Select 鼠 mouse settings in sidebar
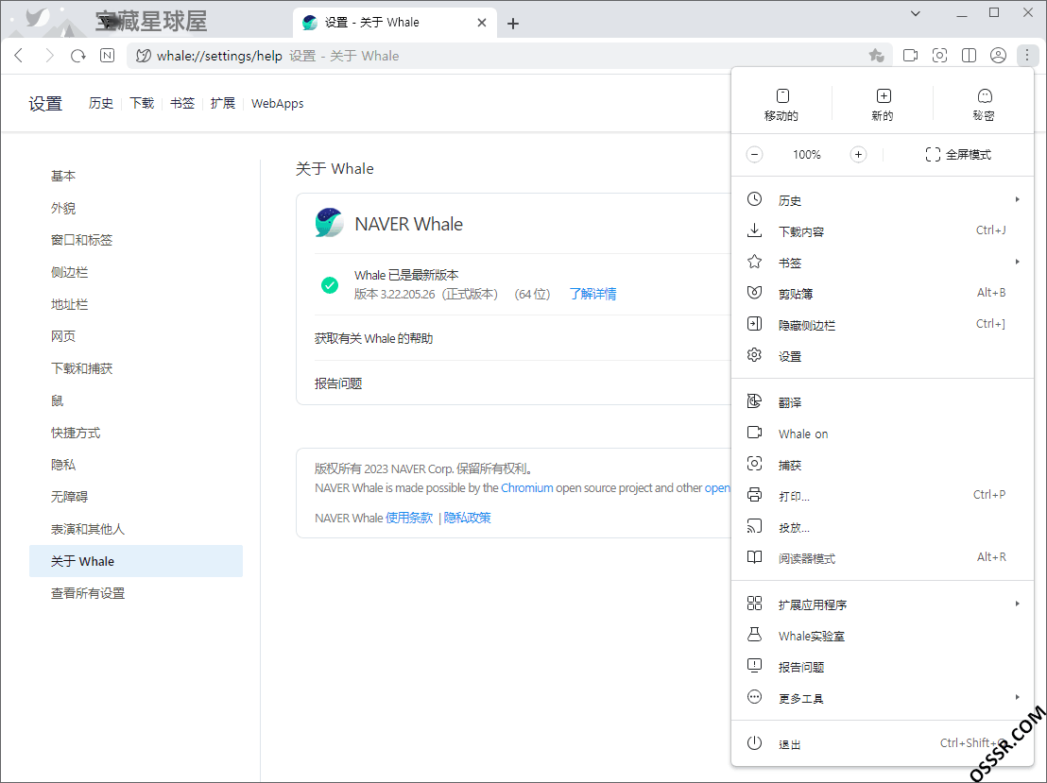The width and height of the screenshot is (1047, 783). pyautogui.click(x=136, y=400)
